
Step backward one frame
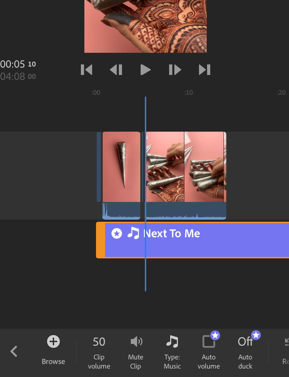point(116,70)
